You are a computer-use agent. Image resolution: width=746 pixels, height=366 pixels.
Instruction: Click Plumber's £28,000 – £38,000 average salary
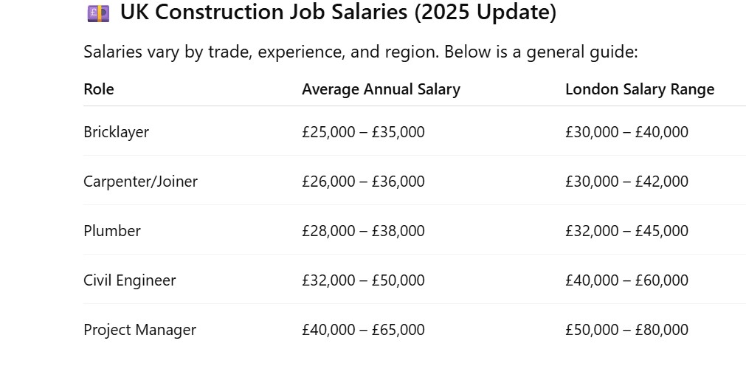pyautogui.click(x=363, y=231)
